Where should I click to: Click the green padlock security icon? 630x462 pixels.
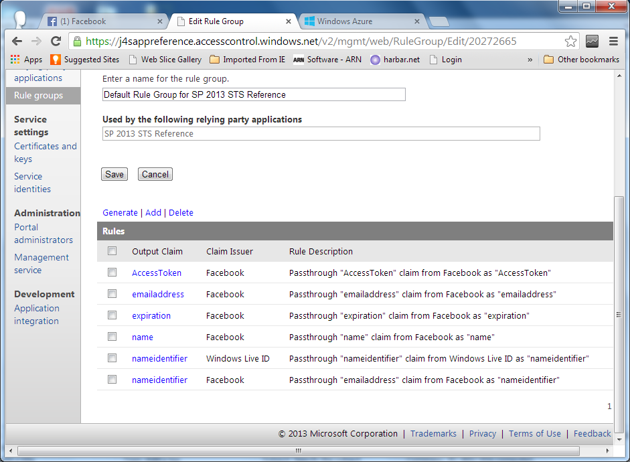(77, 41)
